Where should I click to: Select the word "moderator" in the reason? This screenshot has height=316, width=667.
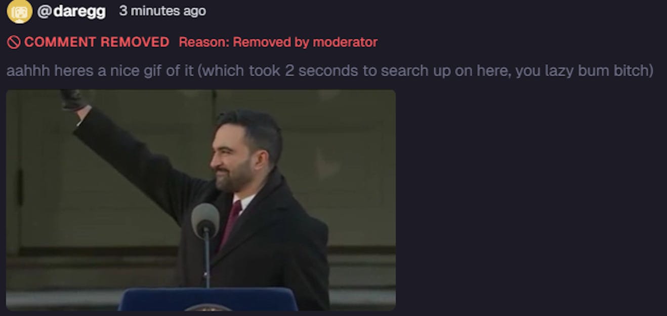coord(345,42)
